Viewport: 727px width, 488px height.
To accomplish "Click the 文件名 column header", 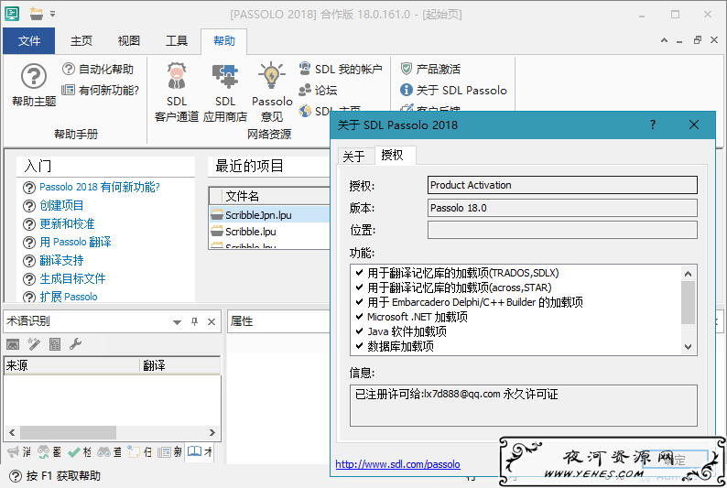I will [x=276, y=196].
